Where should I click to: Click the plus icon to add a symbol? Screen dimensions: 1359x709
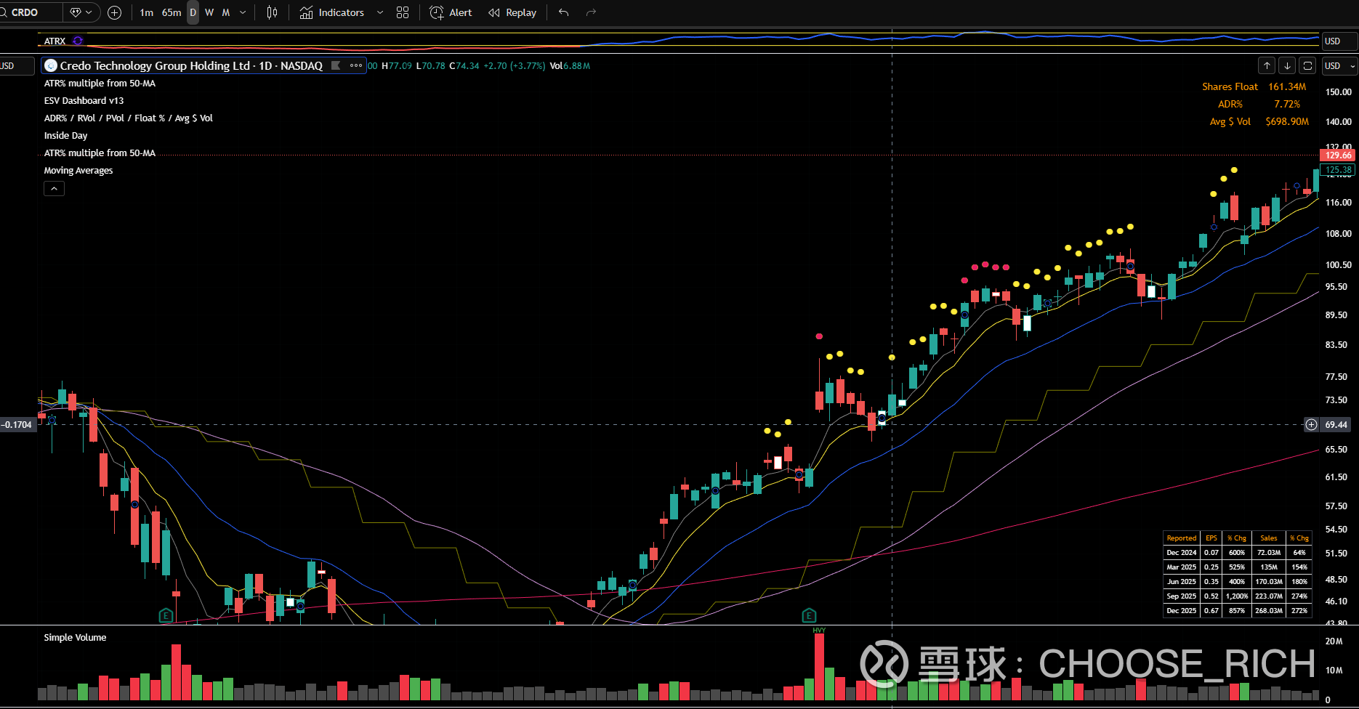tap(114, 12)
